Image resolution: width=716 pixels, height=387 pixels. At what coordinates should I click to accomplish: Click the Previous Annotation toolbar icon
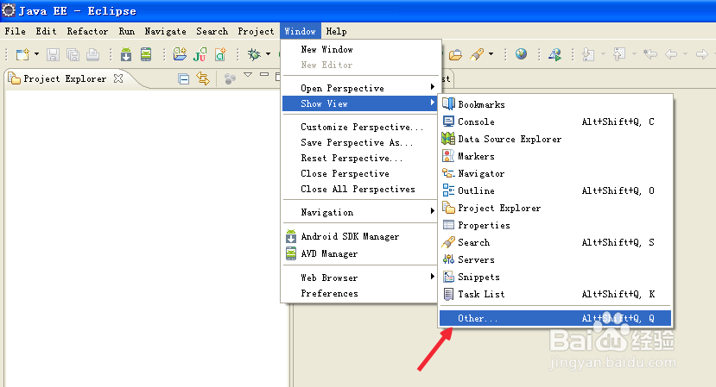(619, 54)
